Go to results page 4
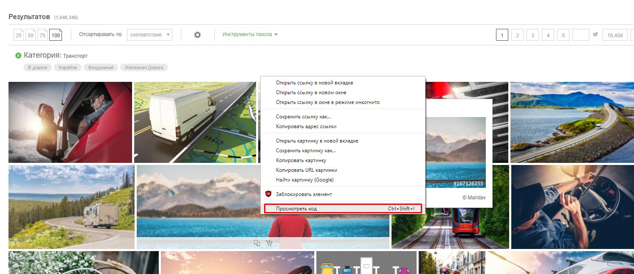 [548, 35]
